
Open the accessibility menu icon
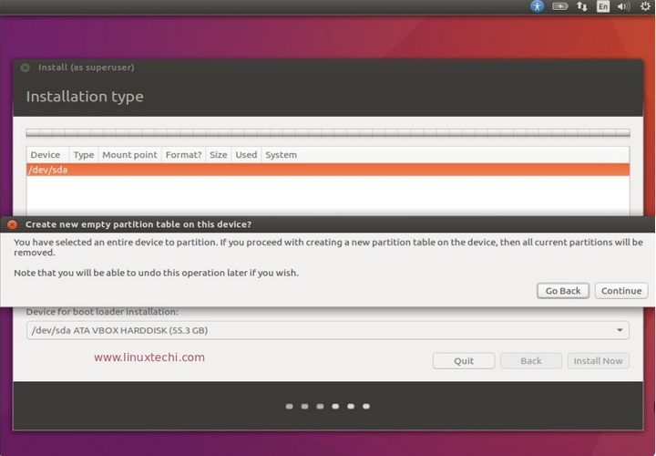538,6
